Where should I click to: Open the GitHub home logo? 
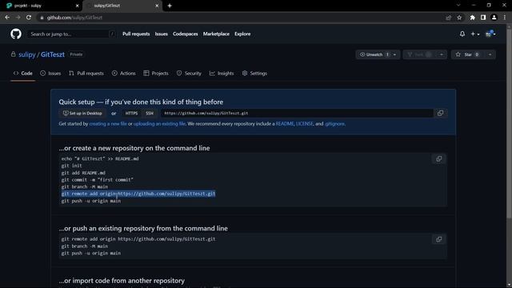point(16,34)
